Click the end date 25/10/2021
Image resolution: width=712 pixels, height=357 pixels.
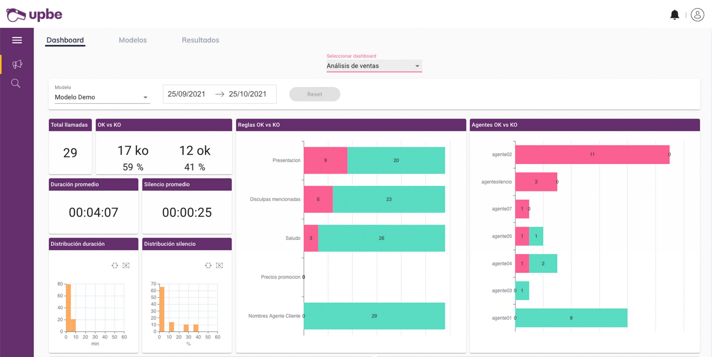(248, 94)
